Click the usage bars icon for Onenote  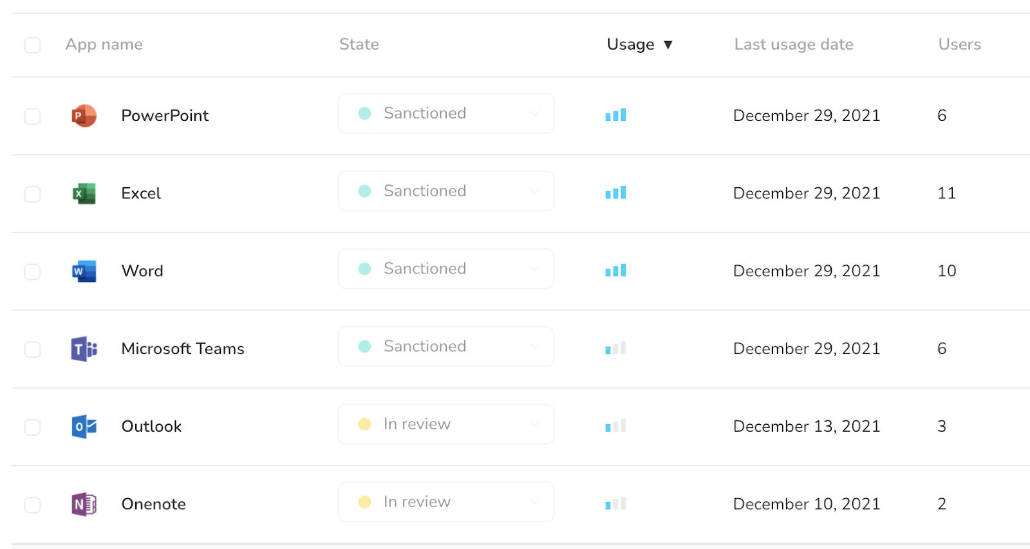coord(615,504)
